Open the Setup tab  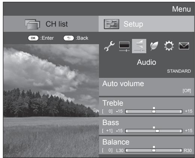tap(146, 24)
